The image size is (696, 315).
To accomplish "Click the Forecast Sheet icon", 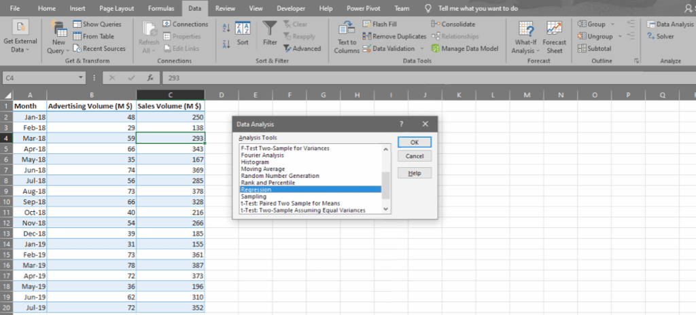I will 555,37.
